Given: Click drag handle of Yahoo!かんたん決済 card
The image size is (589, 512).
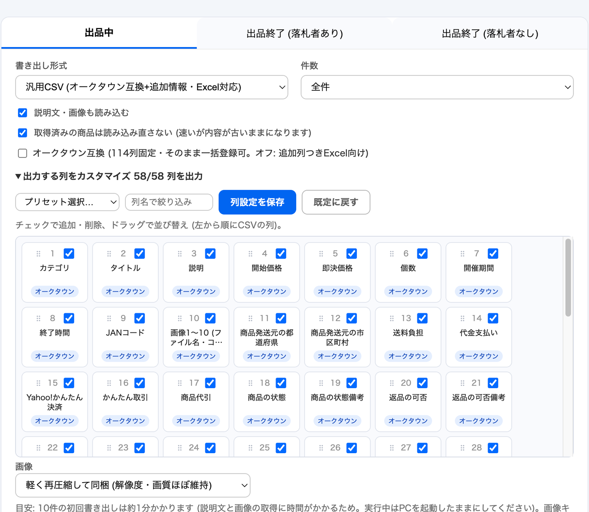Looking at the screenshot, I should (x=38, y=383).
